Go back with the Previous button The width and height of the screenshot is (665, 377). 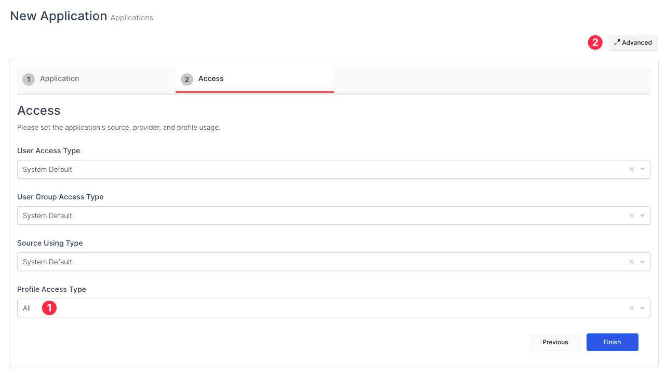[555, 342]
